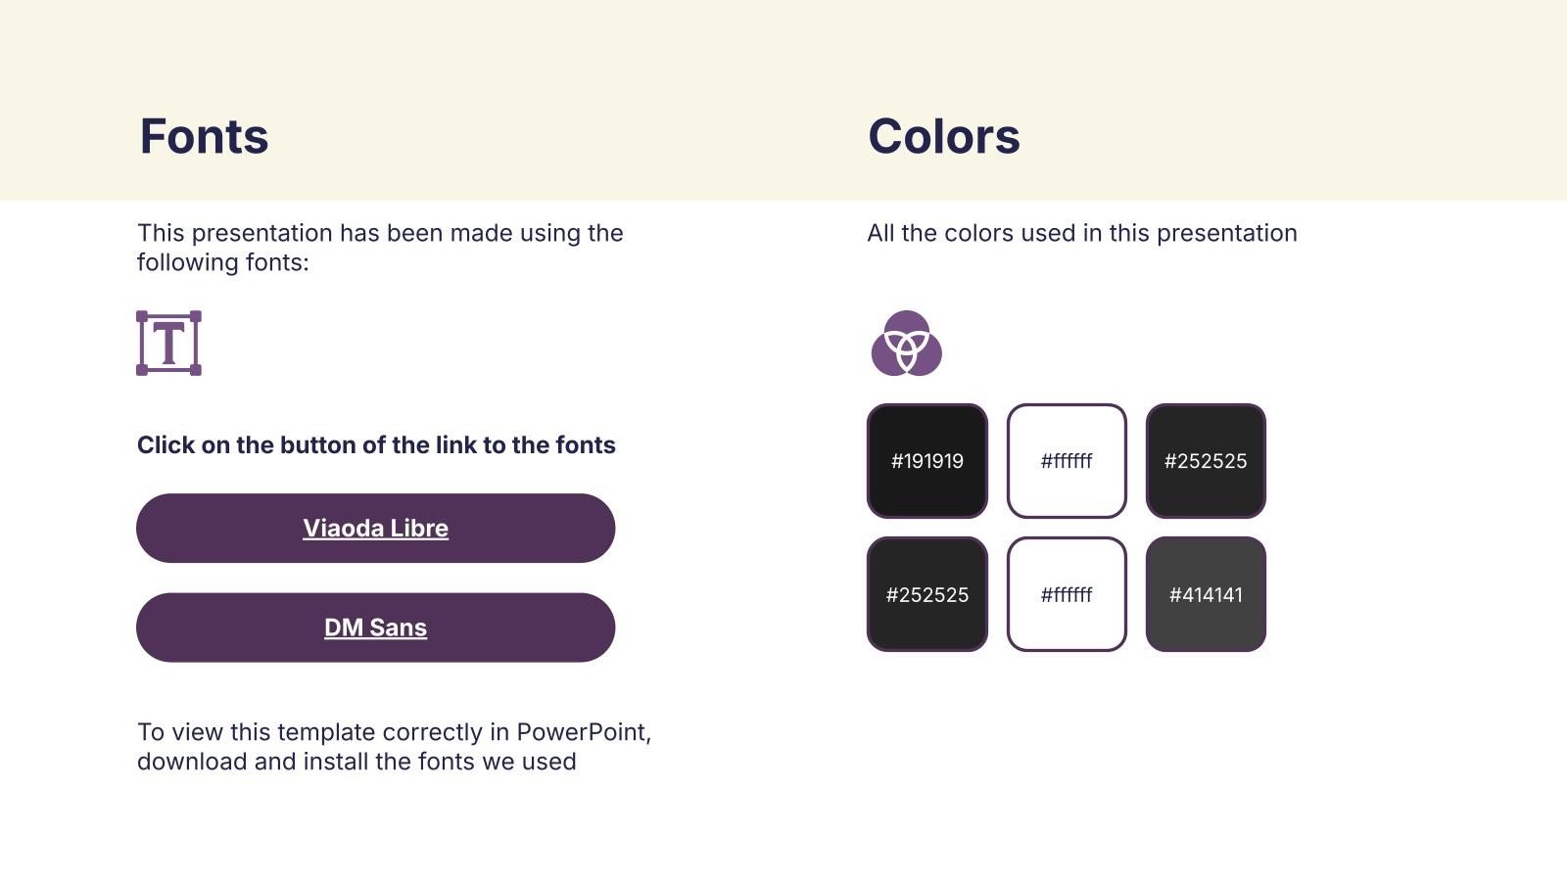Screen dimensions: 1567x881
Task: Pick the bottom-row #ffffff swatch
Action: click(1067, 594)
